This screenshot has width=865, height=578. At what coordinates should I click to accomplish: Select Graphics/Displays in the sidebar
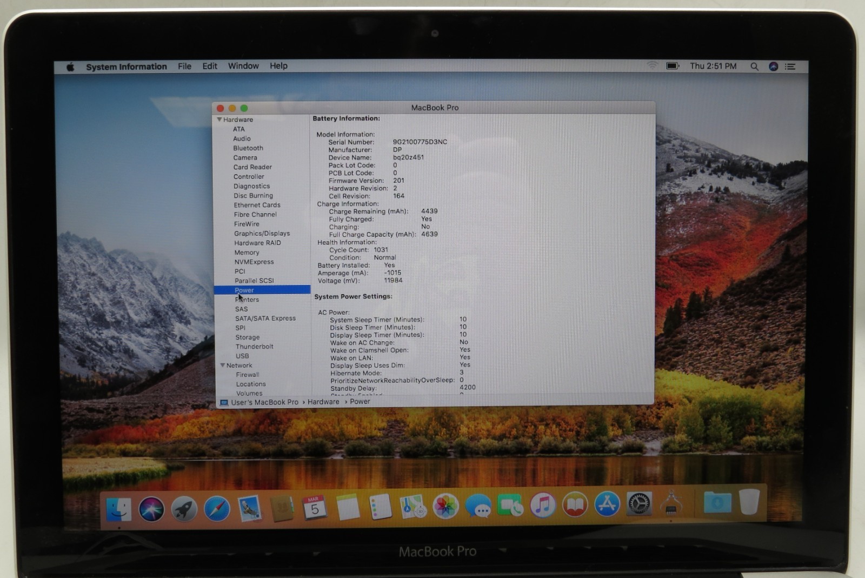click(x=262, y=234)
